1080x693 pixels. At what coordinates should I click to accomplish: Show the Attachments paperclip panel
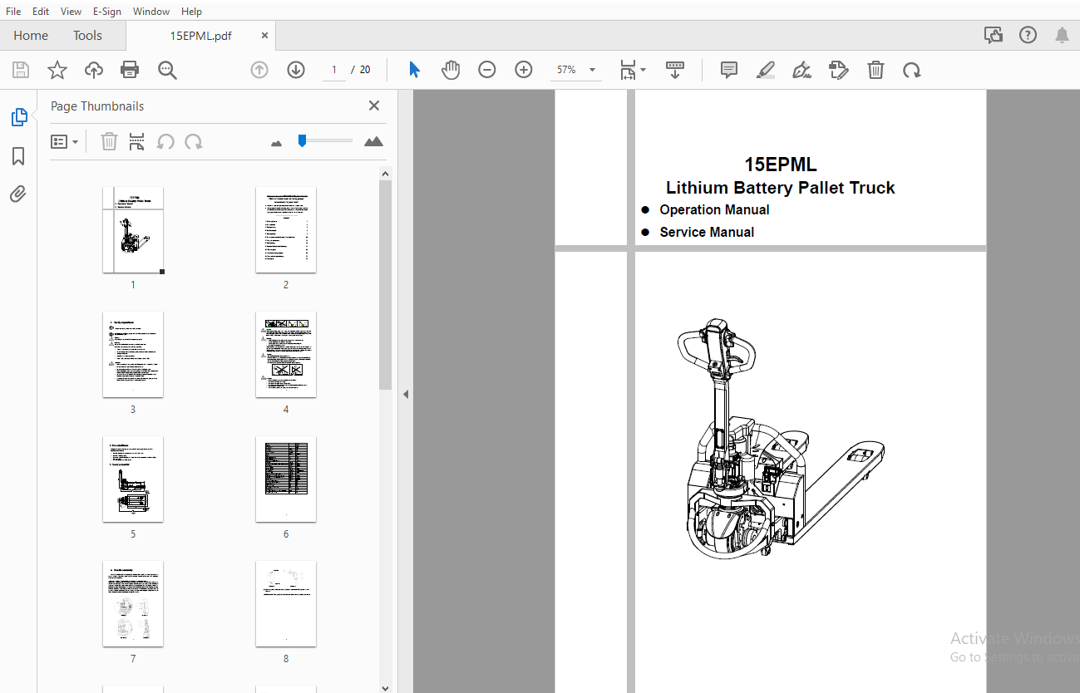point(18,194)
